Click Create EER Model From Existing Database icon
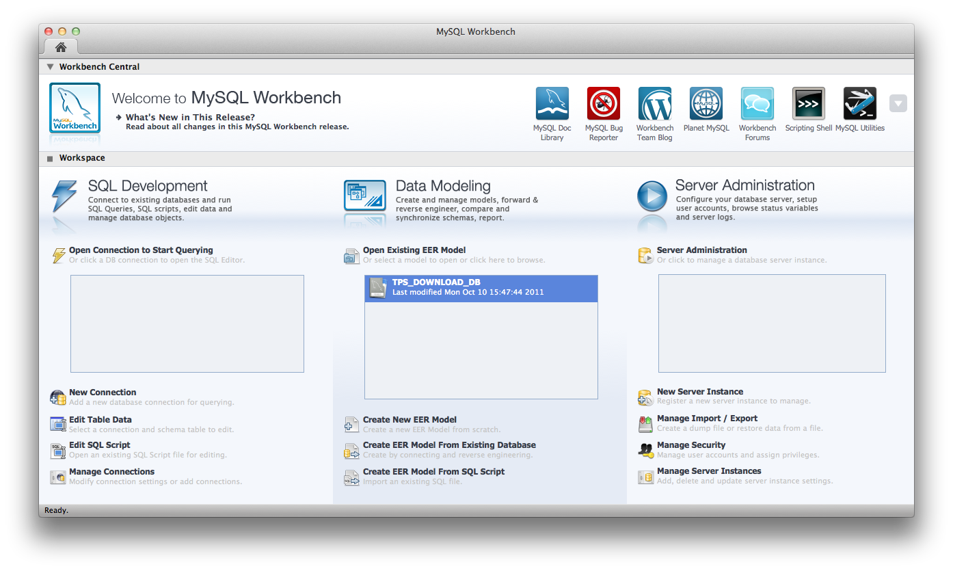Screen dimensions: 953x571 pyautogui.click(x=351, y=451)
